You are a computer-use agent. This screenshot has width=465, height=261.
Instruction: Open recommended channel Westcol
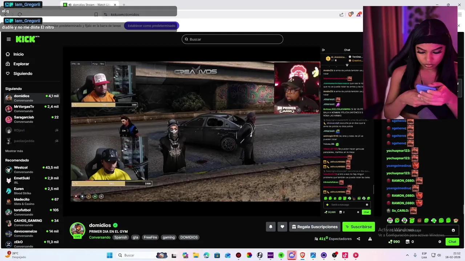click(32, 170)
